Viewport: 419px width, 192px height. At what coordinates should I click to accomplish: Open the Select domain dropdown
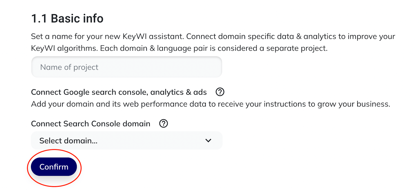[126, 141]
